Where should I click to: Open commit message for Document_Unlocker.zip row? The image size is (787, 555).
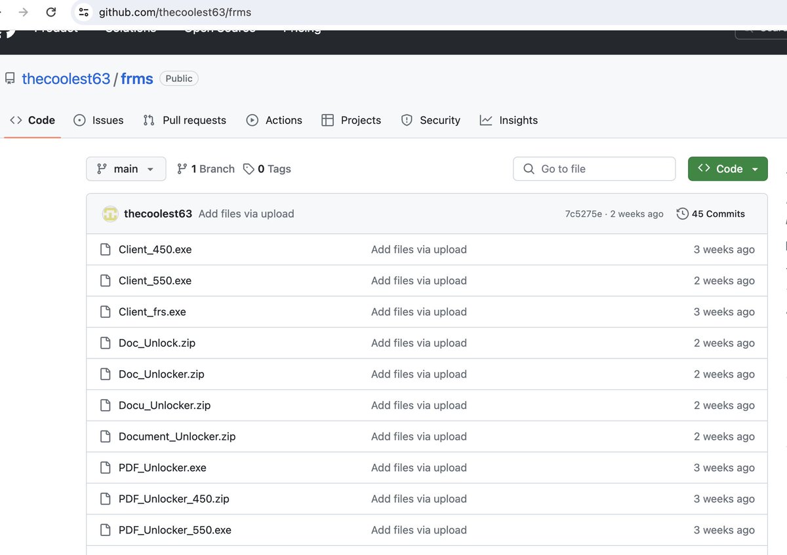(419, 436)
